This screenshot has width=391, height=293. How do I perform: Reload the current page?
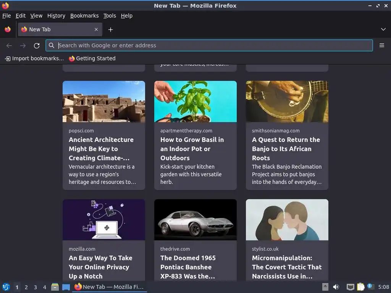point(37,45)
